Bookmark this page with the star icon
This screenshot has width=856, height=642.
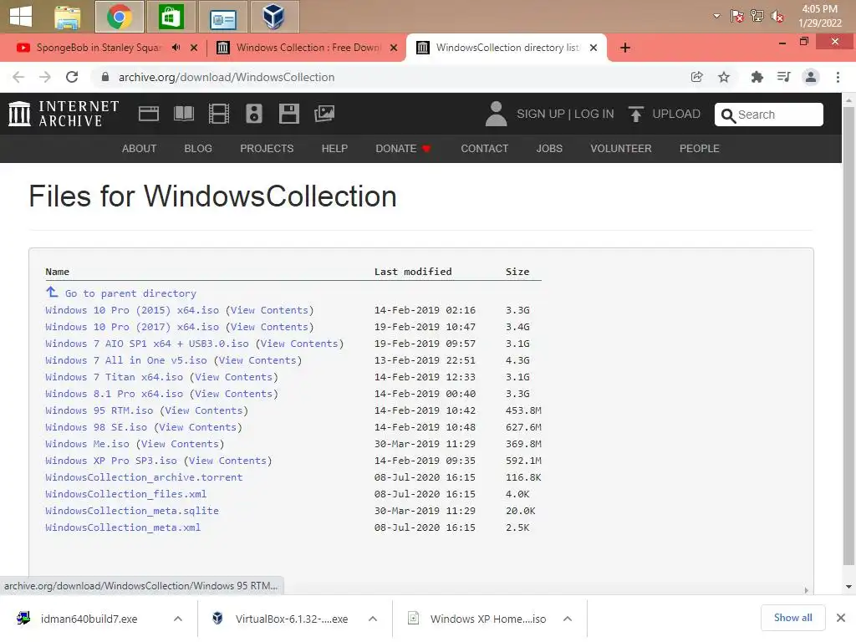click(724, 77)
